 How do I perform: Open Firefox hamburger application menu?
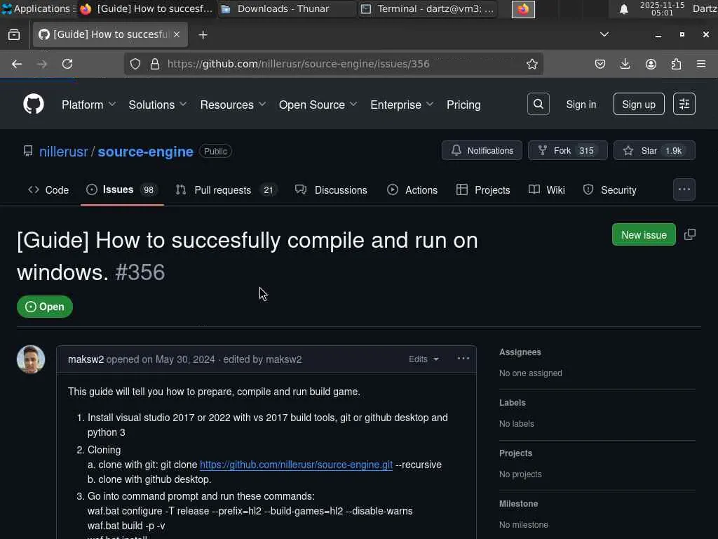click(x=701, y=64)
